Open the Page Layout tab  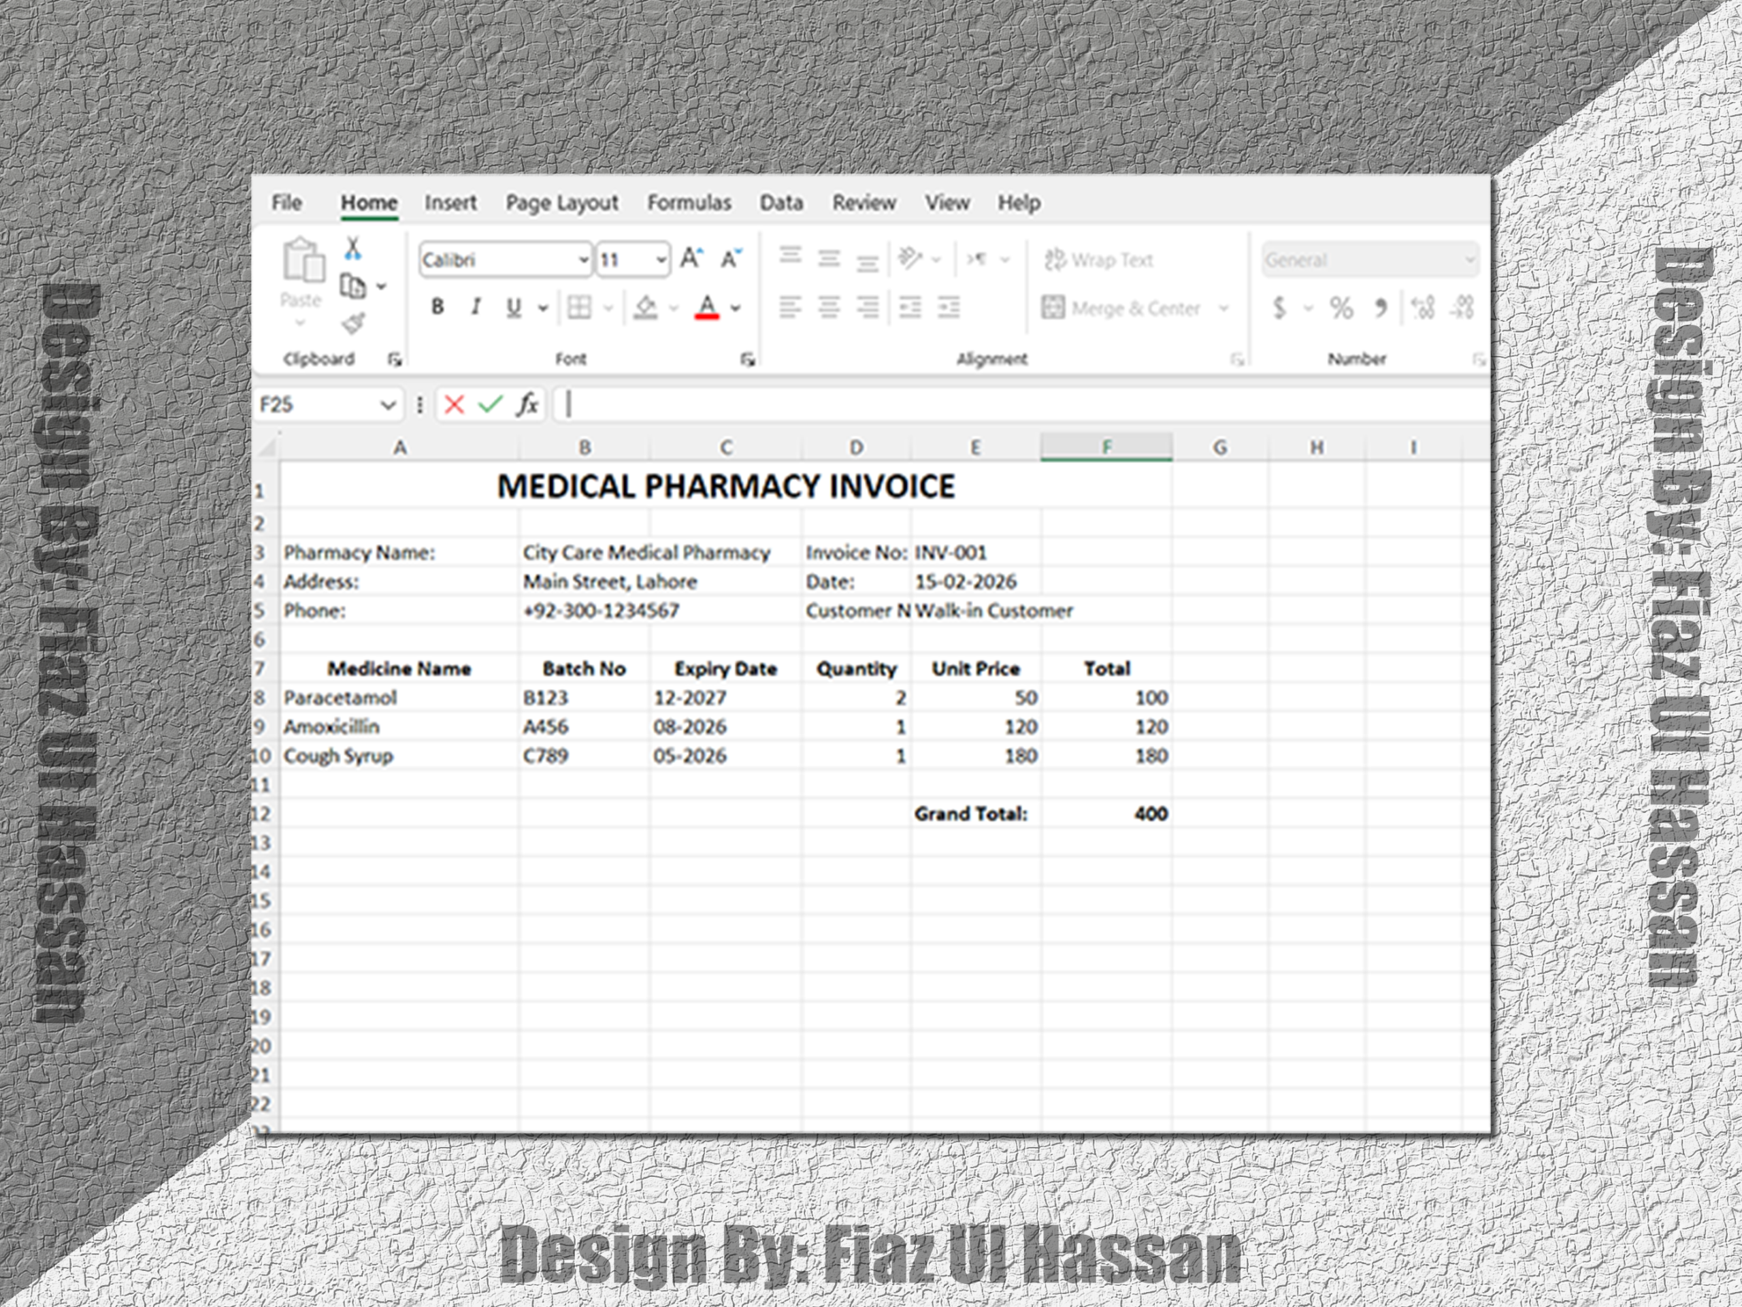point(561,202)
